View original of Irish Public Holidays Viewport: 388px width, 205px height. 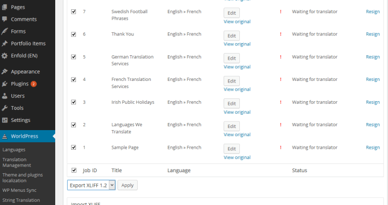[237, 113]
